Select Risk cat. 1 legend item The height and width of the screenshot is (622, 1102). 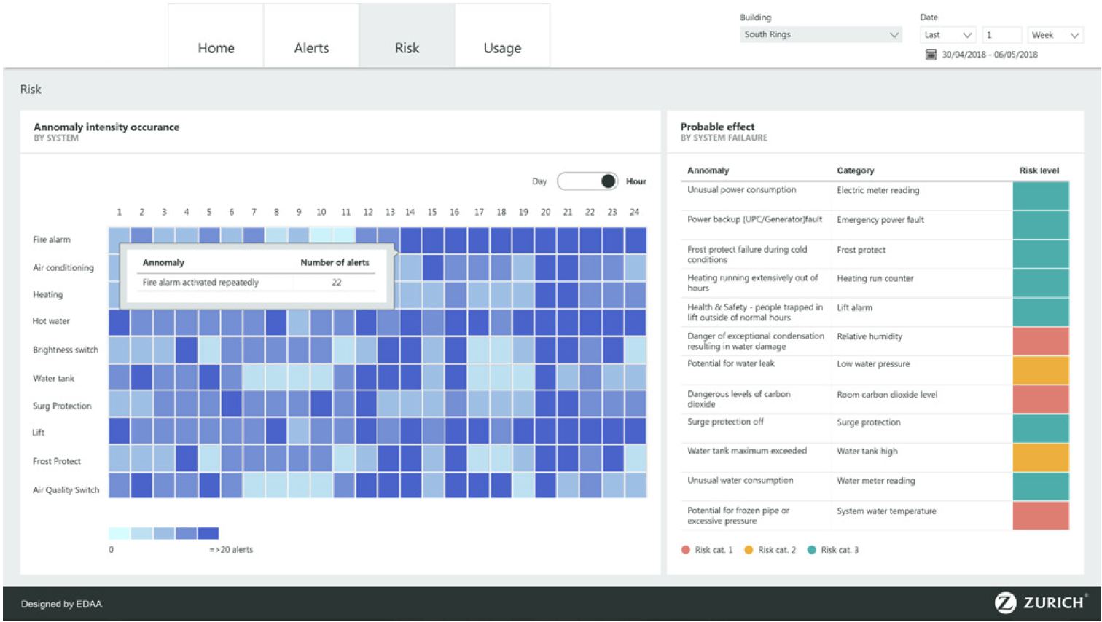(707, 550)
